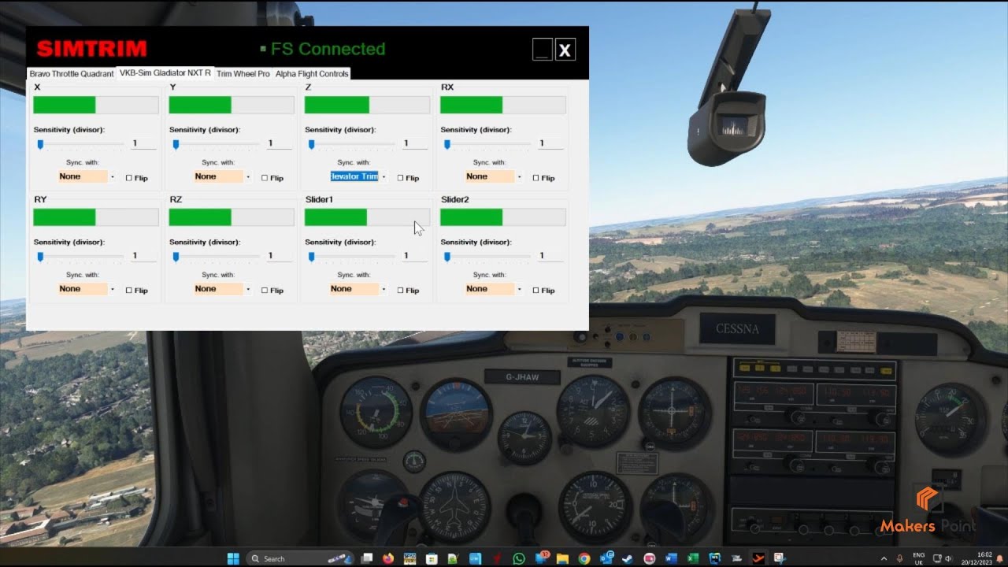Switch to Trim Wheel Pro tab
The width and height of the screenshot is (1008, 567).
(x=243, y=73)
